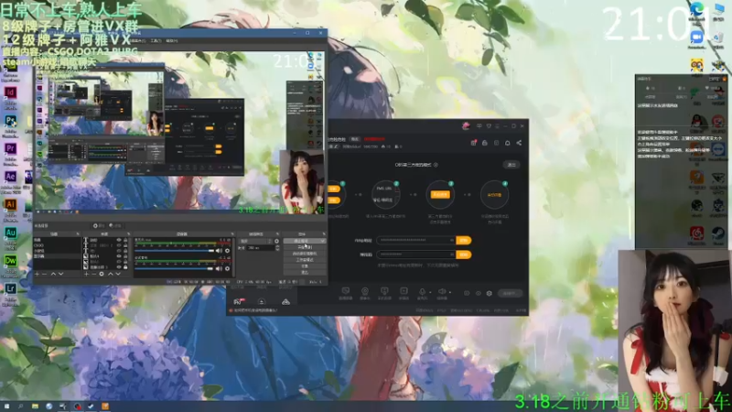732x412 pixels.
Task: Enable Studio Mode in OBS controls
Action: point(305,260)
